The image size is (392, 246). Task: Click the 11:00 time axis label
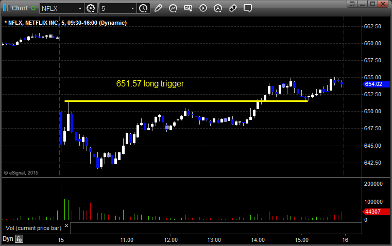pos(127,240)
